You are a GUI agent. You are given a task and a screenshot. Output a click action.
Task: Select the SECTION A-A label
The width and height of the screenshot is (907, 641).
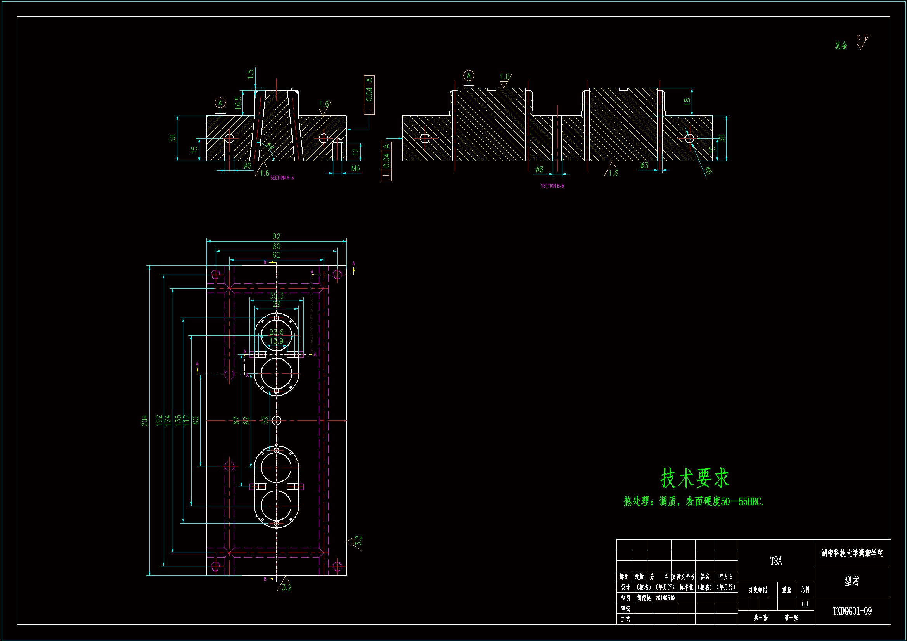click(282, 178)
